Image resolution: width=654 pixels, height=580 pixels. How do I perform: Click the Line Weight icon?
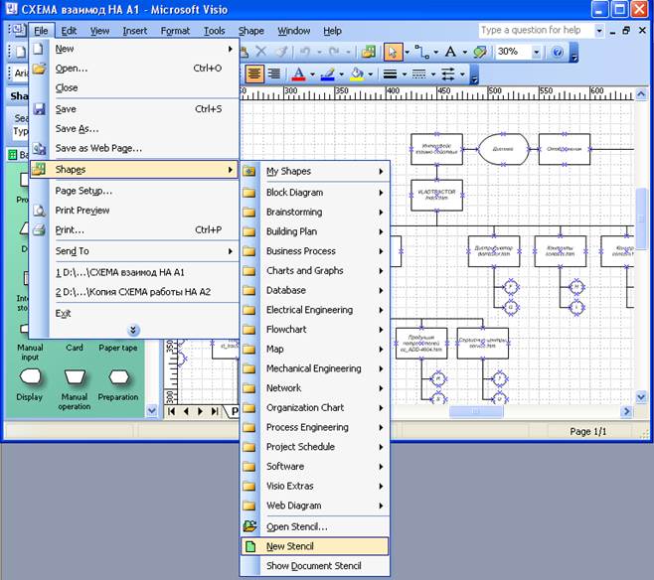click(x=390, y=74)
